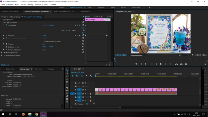Reset the Масштаб parameter
Image resolution: width=208 pixels, height=117 pixels.
tap(83, 36)
